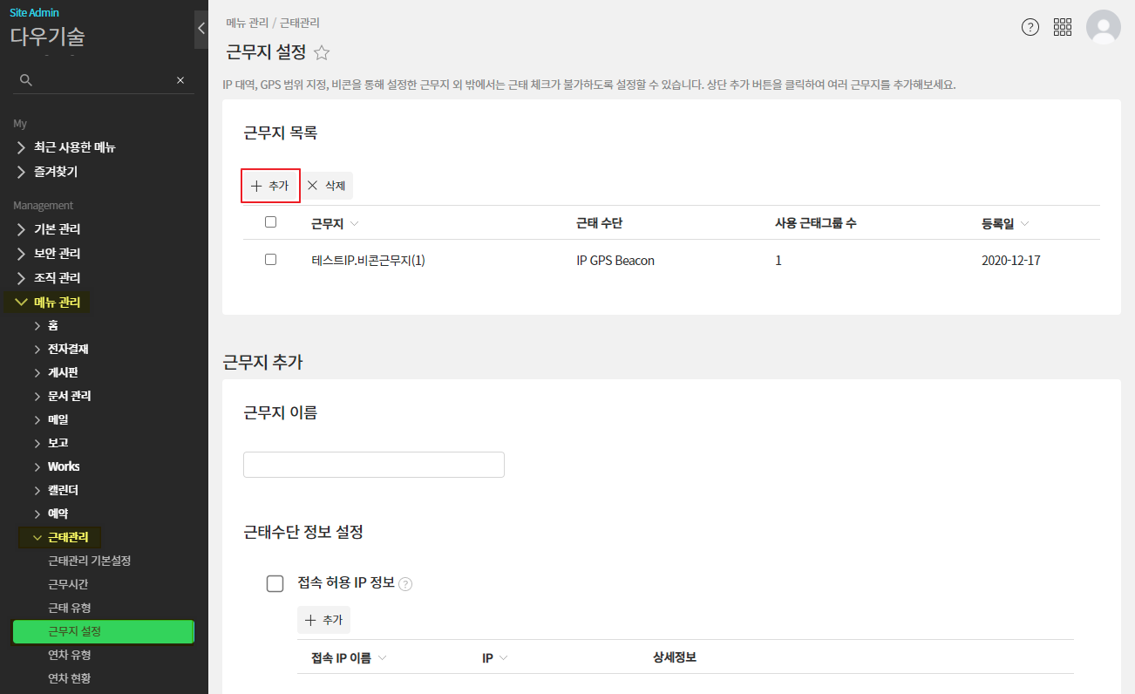Open the help question mark icon

pos(1030,27)
